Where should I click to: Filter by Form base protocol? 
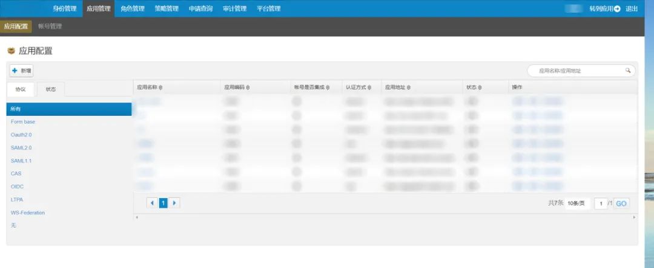pos(23,122)
